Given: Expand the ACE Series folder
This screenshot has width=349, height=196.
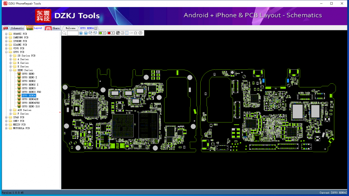Looking at the screenshot, I should [x=10, y=110].
